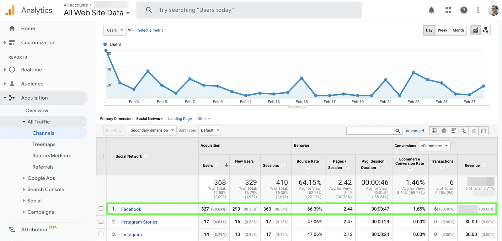Click the Plot Rows button
The image size is (502, 241).
click(115, 131)
